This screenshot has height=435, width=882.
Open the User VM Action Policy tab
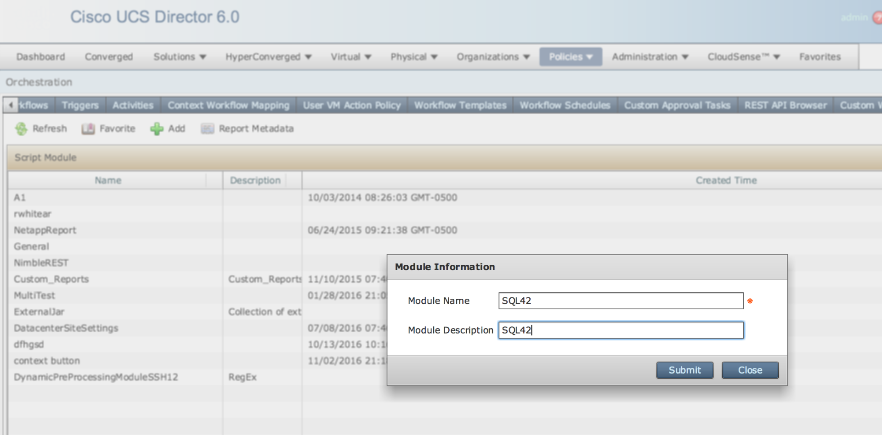[x=352, y=106]
